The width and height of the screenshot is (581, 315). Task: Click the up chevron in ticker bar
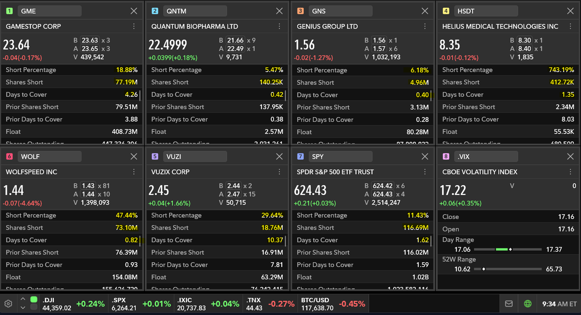(x=23, y=300)
